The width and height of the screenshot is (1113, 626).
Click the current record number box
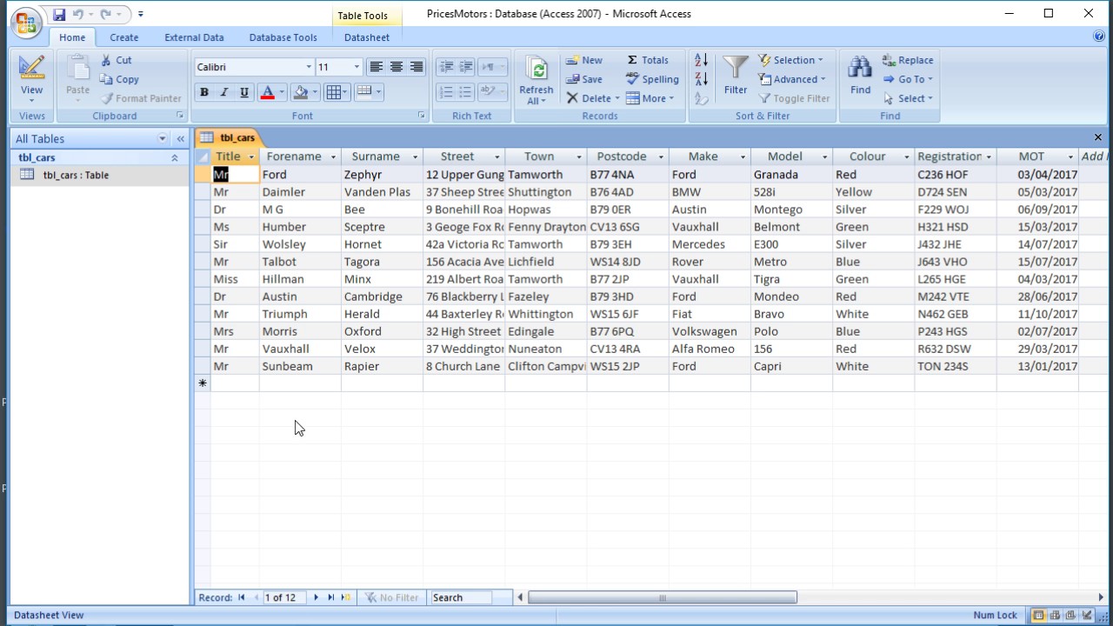coord(284,597)
